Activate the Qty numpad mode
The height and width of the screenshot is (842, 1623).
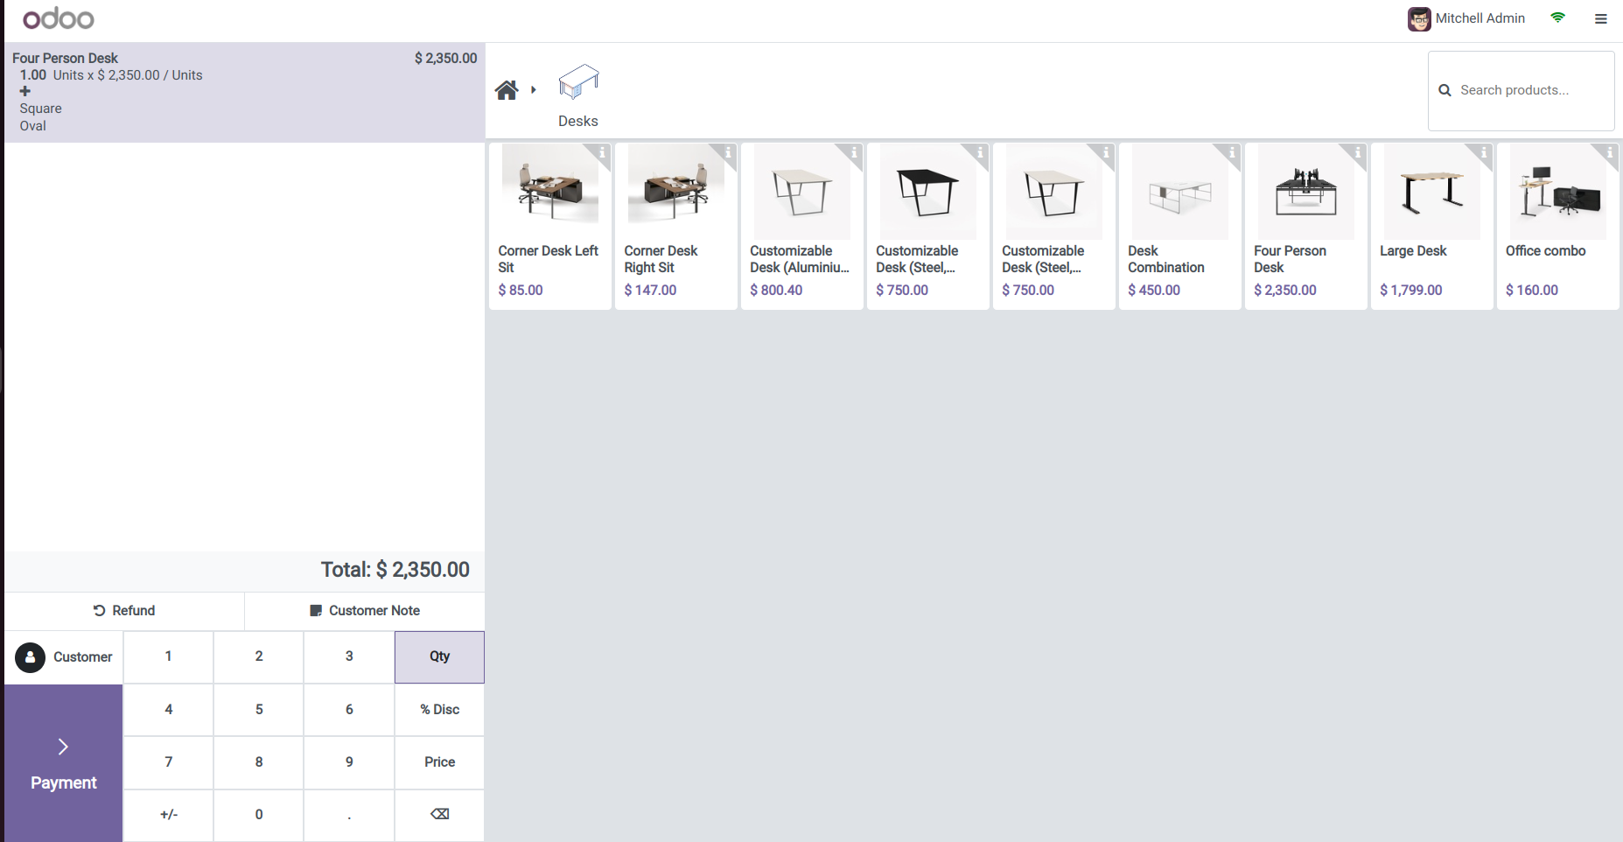(439, 656)
